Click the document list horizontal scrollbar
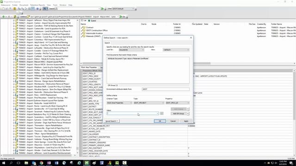Screen dimensions: 296x166 point(146,64)
